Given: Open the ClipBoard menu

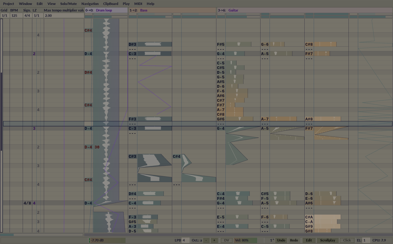Looking at the screenshot, I should coord(110,4).
